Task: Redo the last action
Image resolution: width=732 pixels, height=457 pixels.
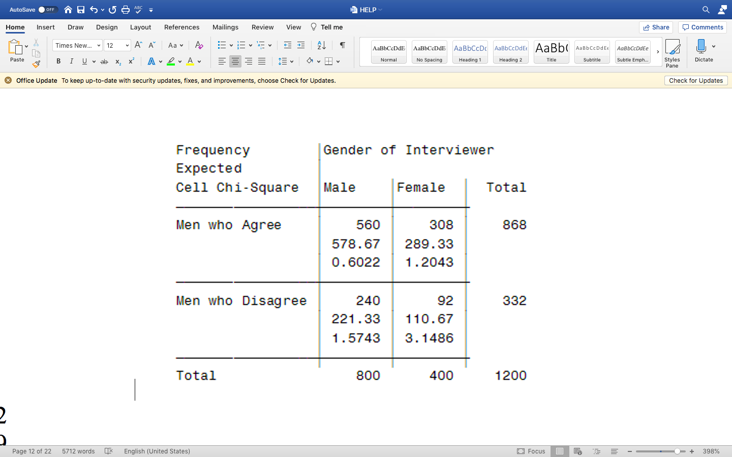Action: 113,10
